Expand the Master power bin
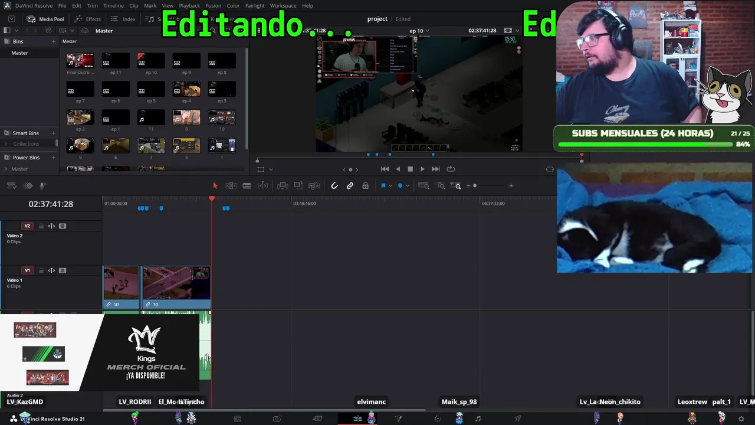 6,169
